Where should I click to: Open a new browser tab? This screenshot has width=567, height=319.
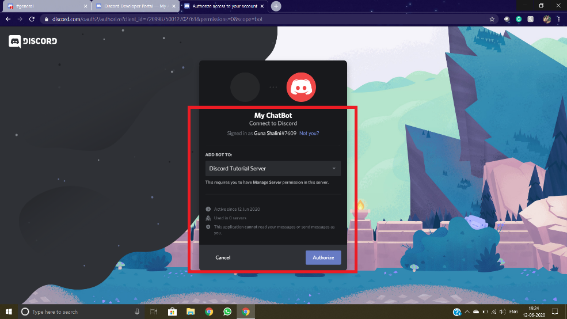click(x=276, y=6)
